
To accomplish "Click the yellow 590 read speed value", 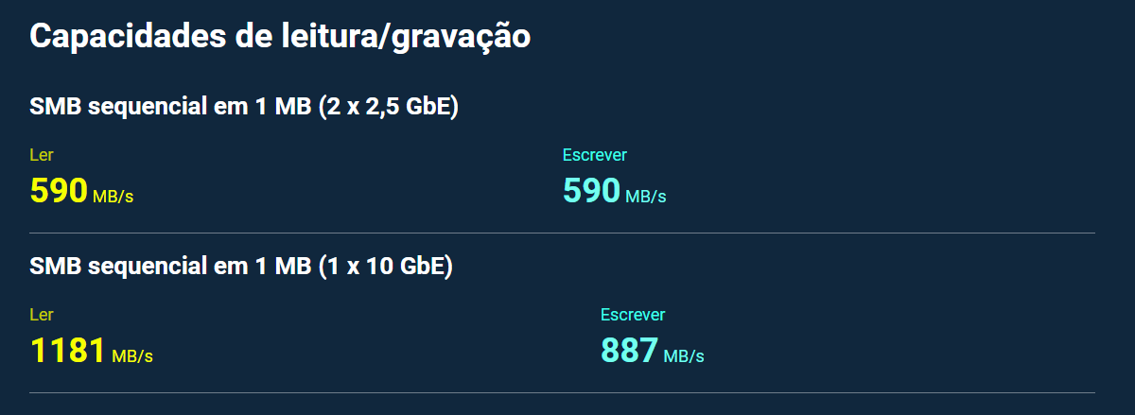I will point(59,190).
